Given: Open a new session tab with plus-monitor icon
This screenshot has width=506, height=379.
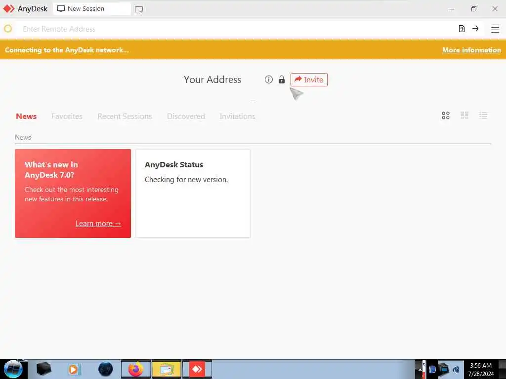Looking at the screenshot, I should 139,9.
